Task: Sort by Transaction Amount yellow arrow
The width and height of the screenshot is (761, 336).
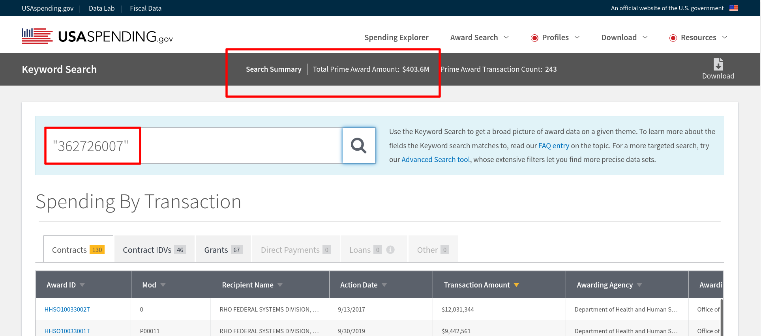Action: click(x=516, y=285)
